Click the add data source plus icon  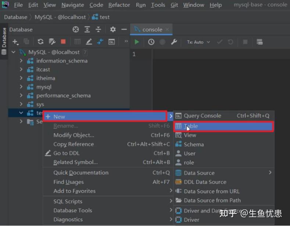pyautogui.click(x=15, y=42)
